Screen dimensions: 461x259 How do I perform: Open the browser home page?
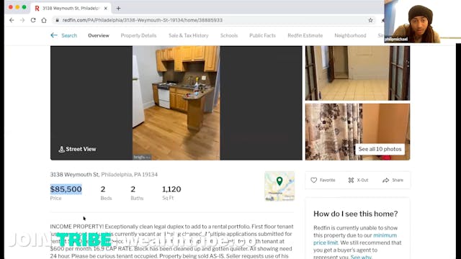(x=44, y=20)
